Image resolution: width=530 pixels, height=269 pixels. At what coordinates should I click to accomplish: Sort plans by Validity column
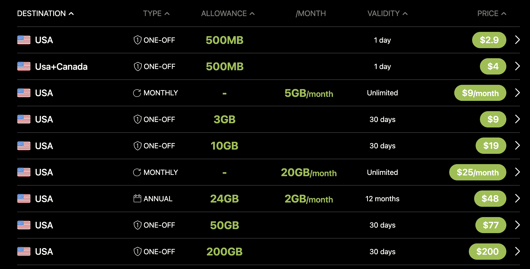[x=387, y=14]
